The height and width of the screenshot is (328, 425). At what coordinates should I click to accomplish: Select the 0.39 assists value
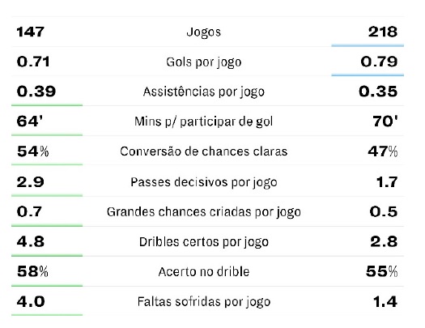point(36,92)
